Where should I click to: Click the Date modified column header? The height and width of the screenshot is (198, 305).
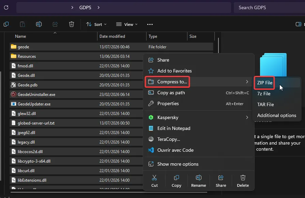click(x=122, y=36)
